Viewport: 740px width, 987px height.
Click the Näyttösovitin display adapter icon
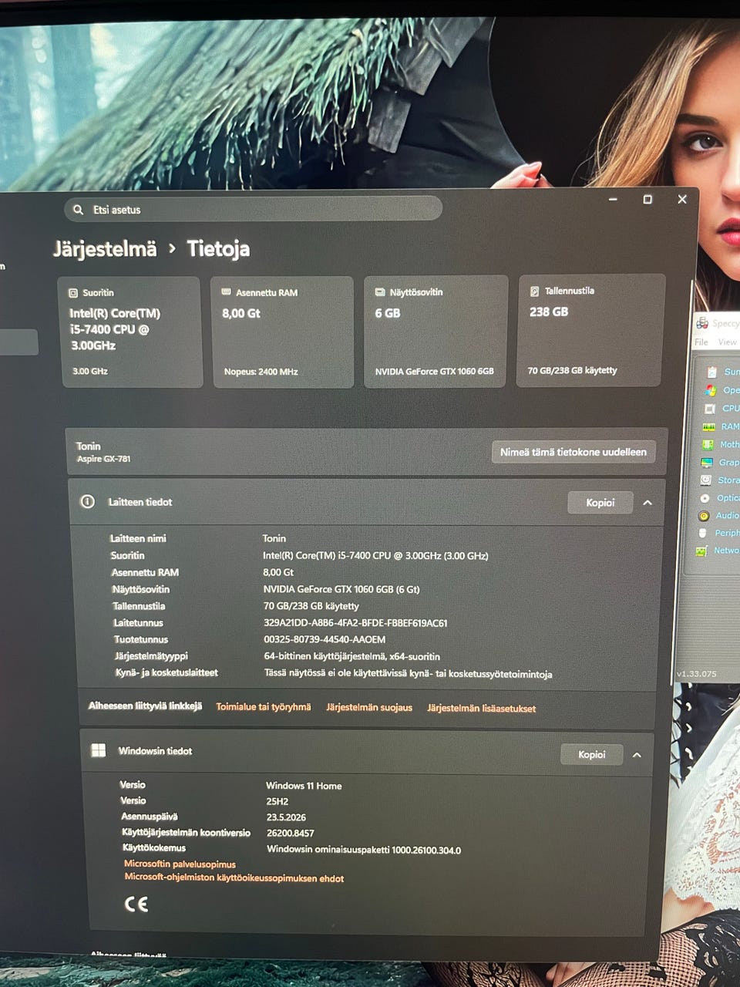(x=380, y=292)
